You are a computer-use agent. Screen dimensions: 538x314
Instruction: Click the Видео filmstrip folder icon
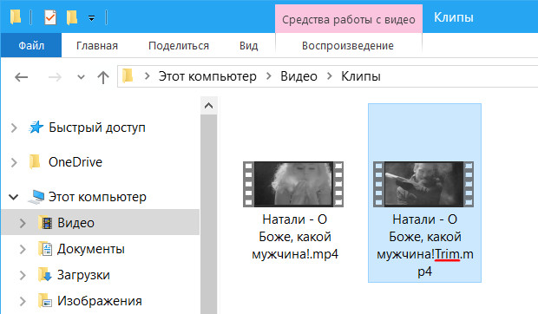pos(45,222)
